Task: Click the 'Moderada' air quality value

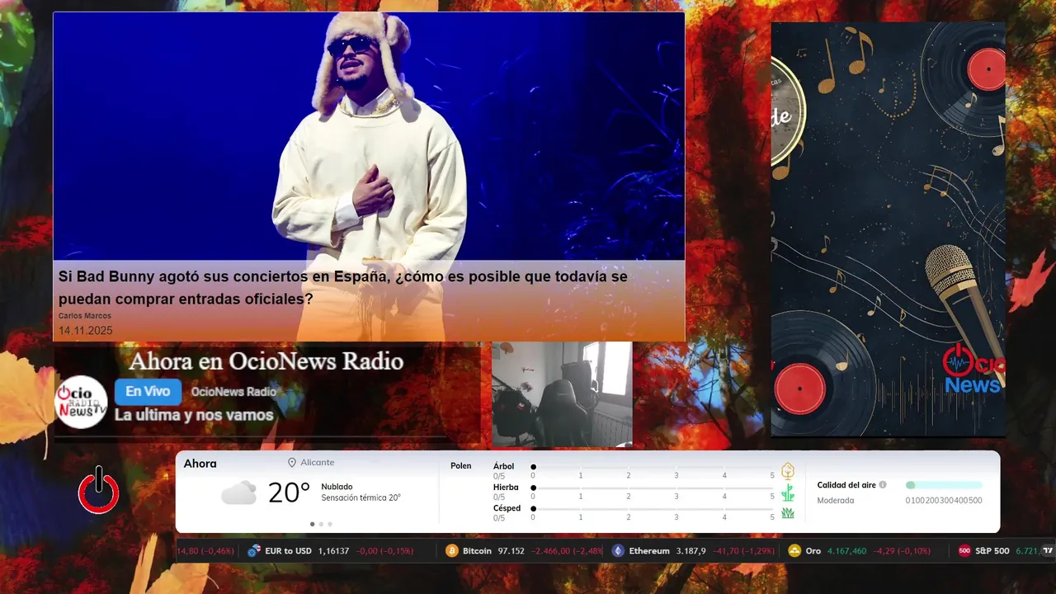Action: click(836, 501)
